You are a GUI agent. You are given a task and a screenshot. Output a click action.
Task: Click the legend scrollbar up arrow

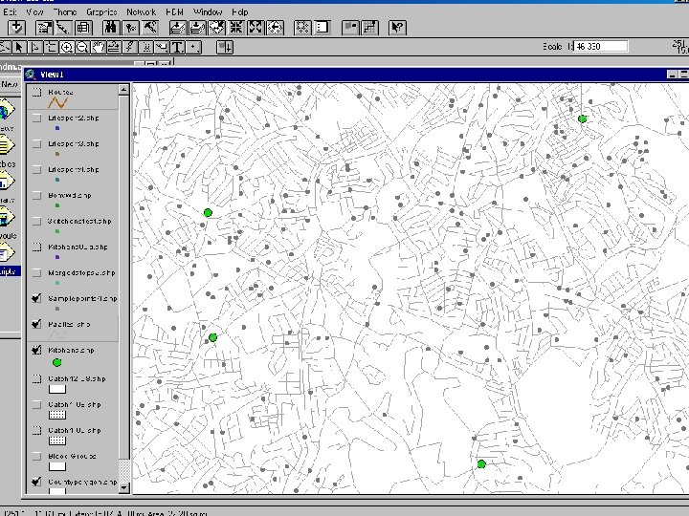click(123, 90)
